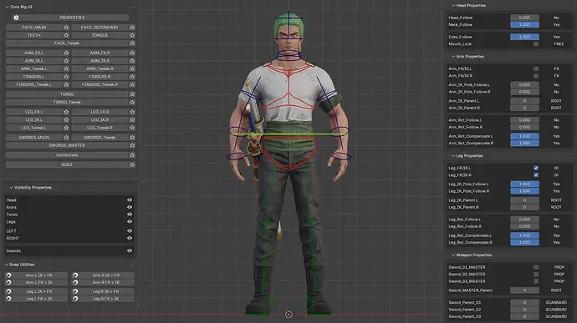
Task: Star the ARM_Tweak.L layer
Action: pos(66,68)
